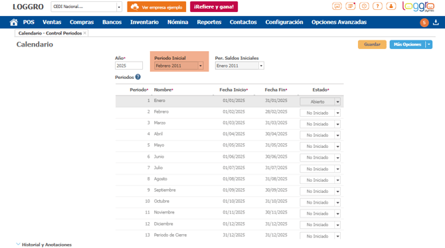
Task: Select the Enero period name cell
Action: pyautogui.click(x=159, y=101)
